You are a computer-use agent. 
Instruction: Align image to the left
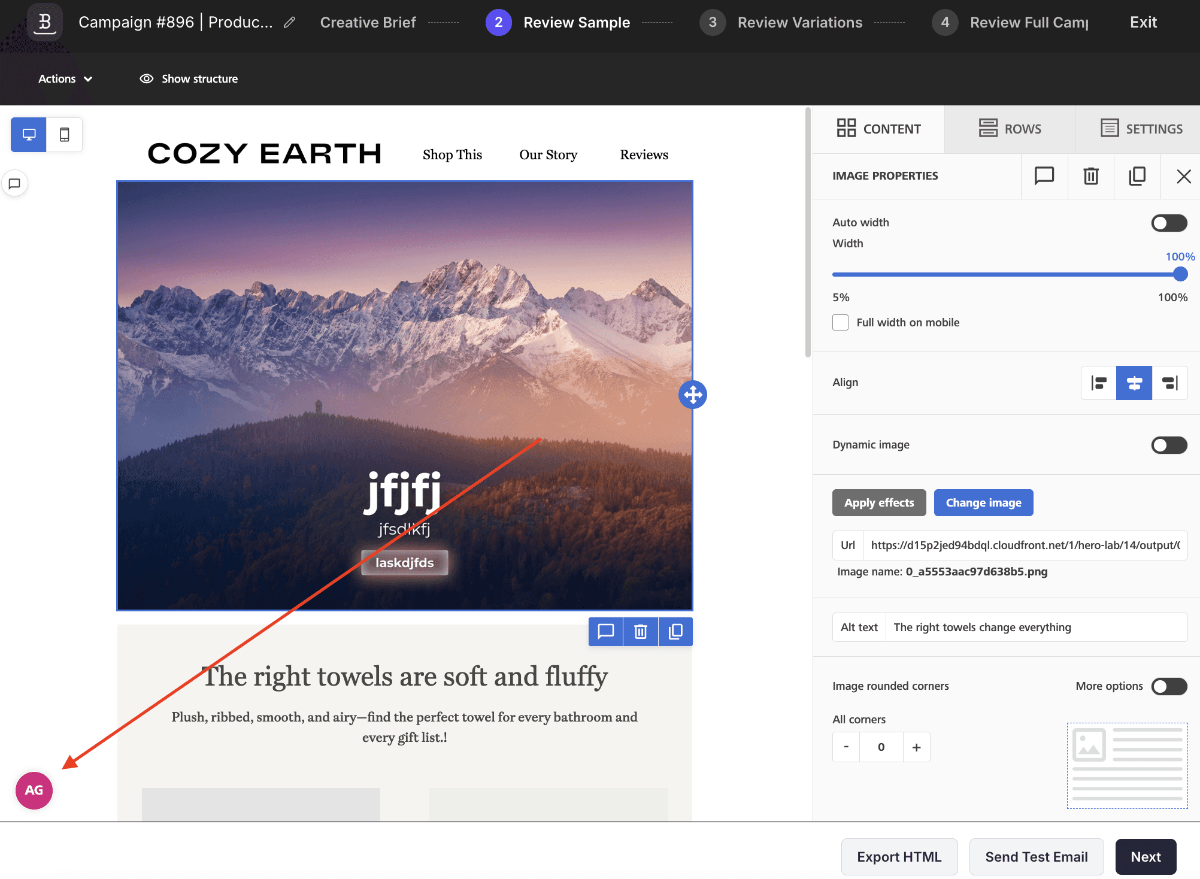coord(1099,383)
